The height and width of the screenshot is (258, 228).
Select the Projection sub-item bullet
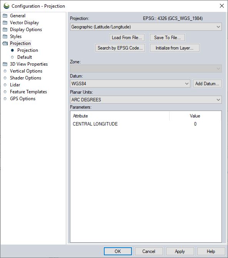click(12, 50)
